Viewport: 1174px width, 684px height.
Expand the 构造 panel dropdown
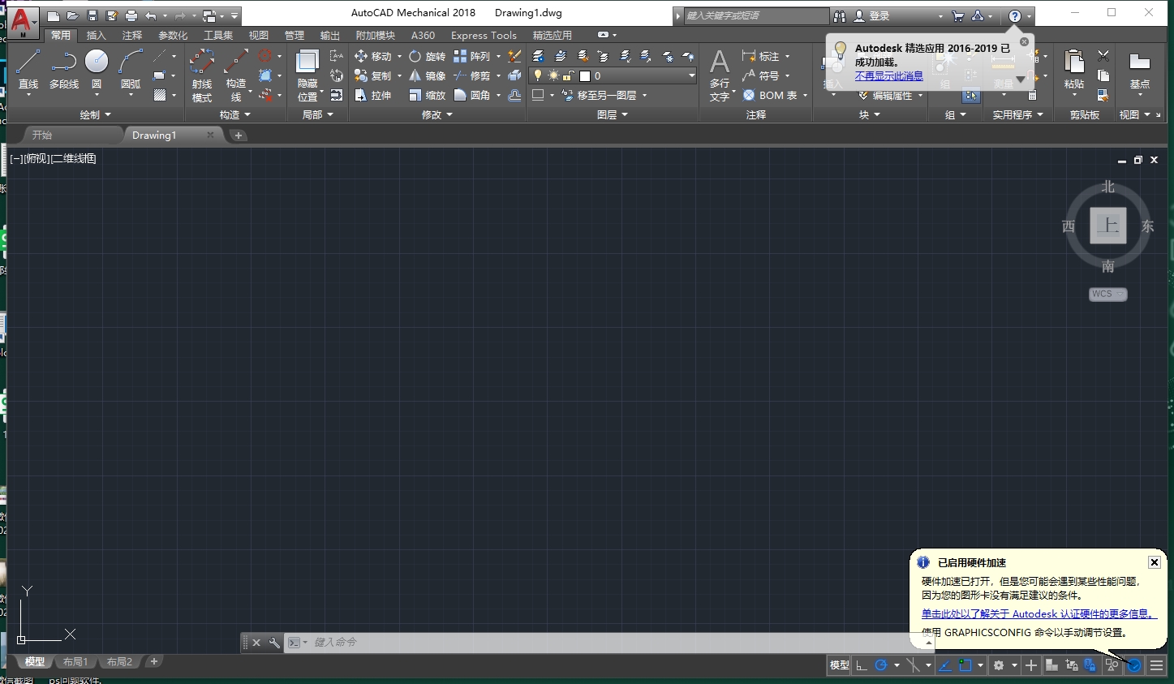(x=235, y=114)
